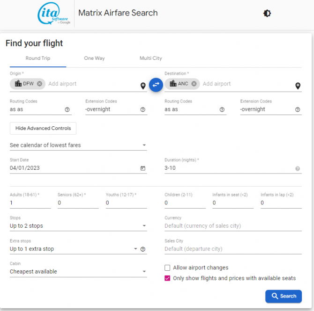The width and height of the screenshot is (314, 311).
Task: Click Youths (12-17) count field
Action: coord(127,203)
